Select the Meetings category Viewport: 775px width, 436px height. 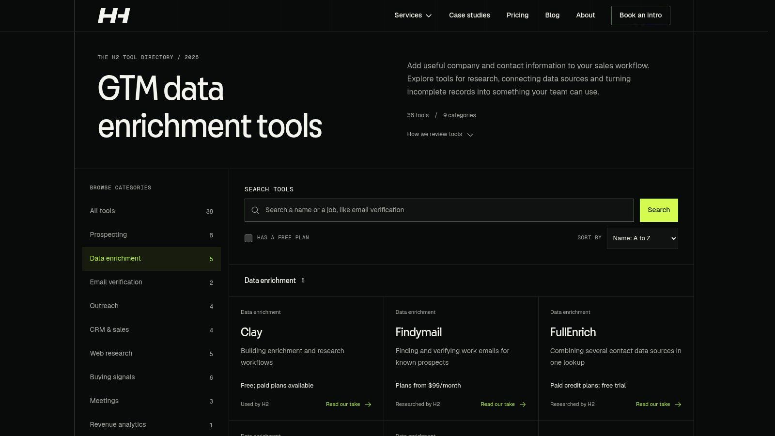tap(152, 401)
